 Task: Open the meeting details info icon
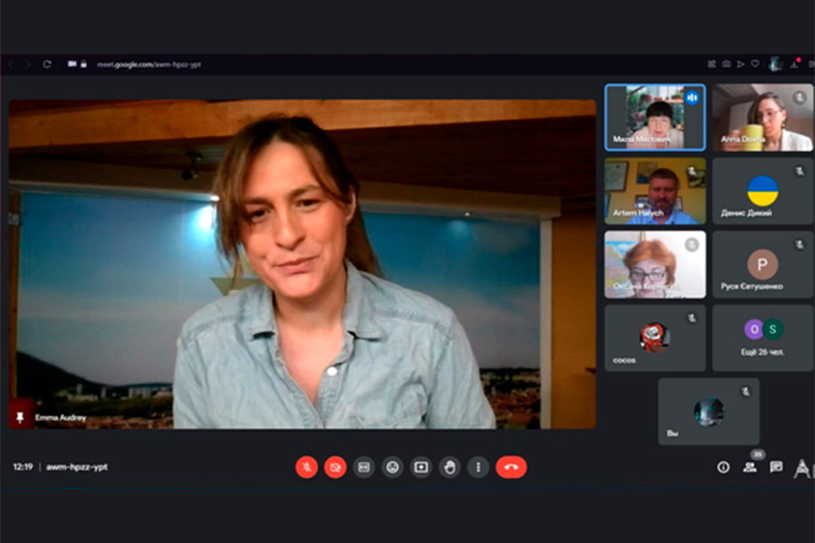[723, 467]
